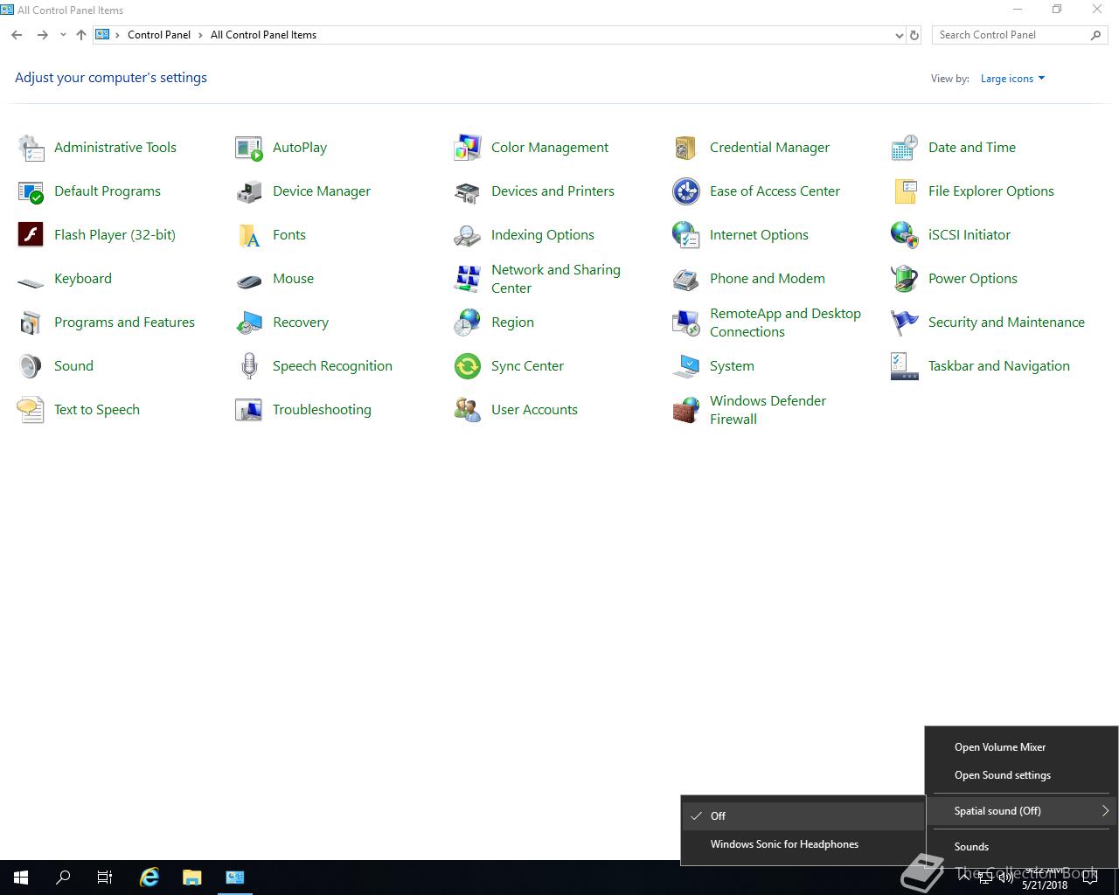This screenshot has height=895, width=1119.
Task: Open RemoteApp and Desktop Connections
Action: pos(785,323)
